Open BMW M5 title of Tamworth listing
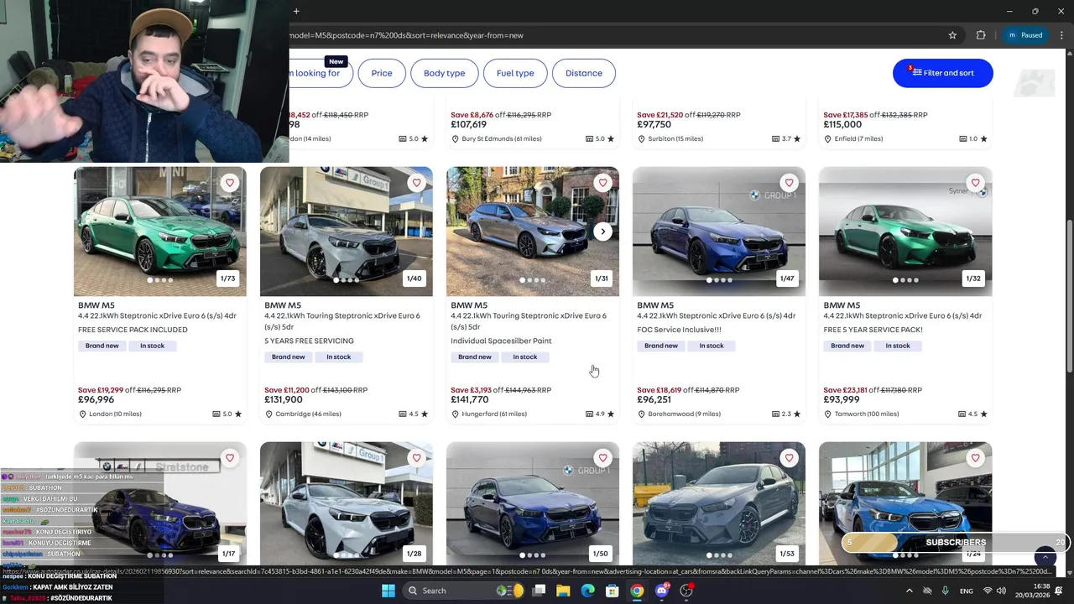Viewport: 1074px width, 604px height. (842, 305)
